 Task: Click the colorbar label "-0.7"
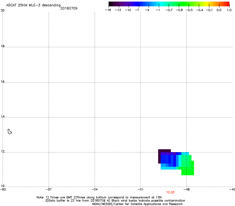click(169, 10)
